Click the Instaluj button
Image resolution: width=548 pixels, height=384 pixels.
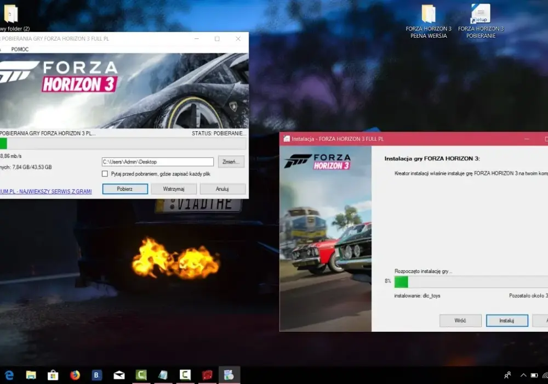507,320
